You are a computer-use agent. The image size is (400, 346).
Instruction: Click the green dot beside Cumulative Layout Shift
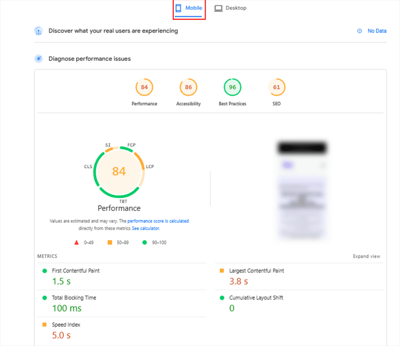(x=222, y=298)
